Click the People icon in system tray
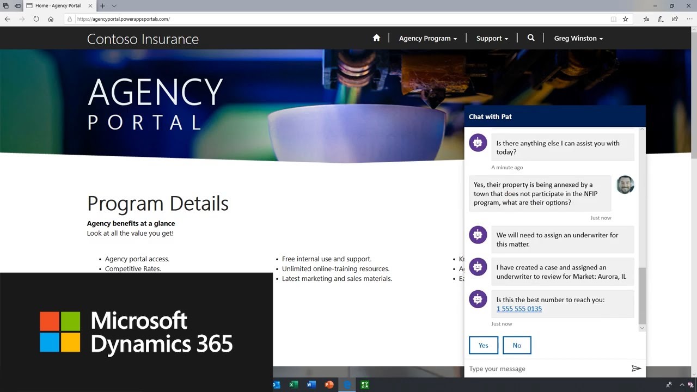The height and width of the screenshot is (392, 697). point(669,385)
